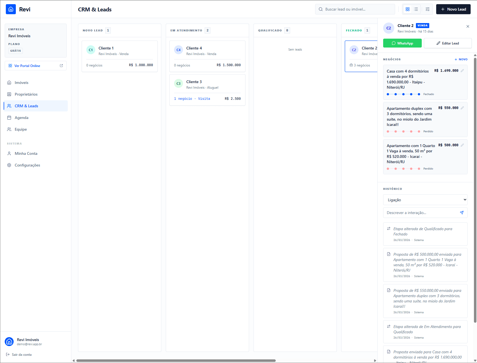The width and height of the screenshot is (477, 363).
Task: Close the Cliente 2 detail panel
Action: [x=468, y=26]
